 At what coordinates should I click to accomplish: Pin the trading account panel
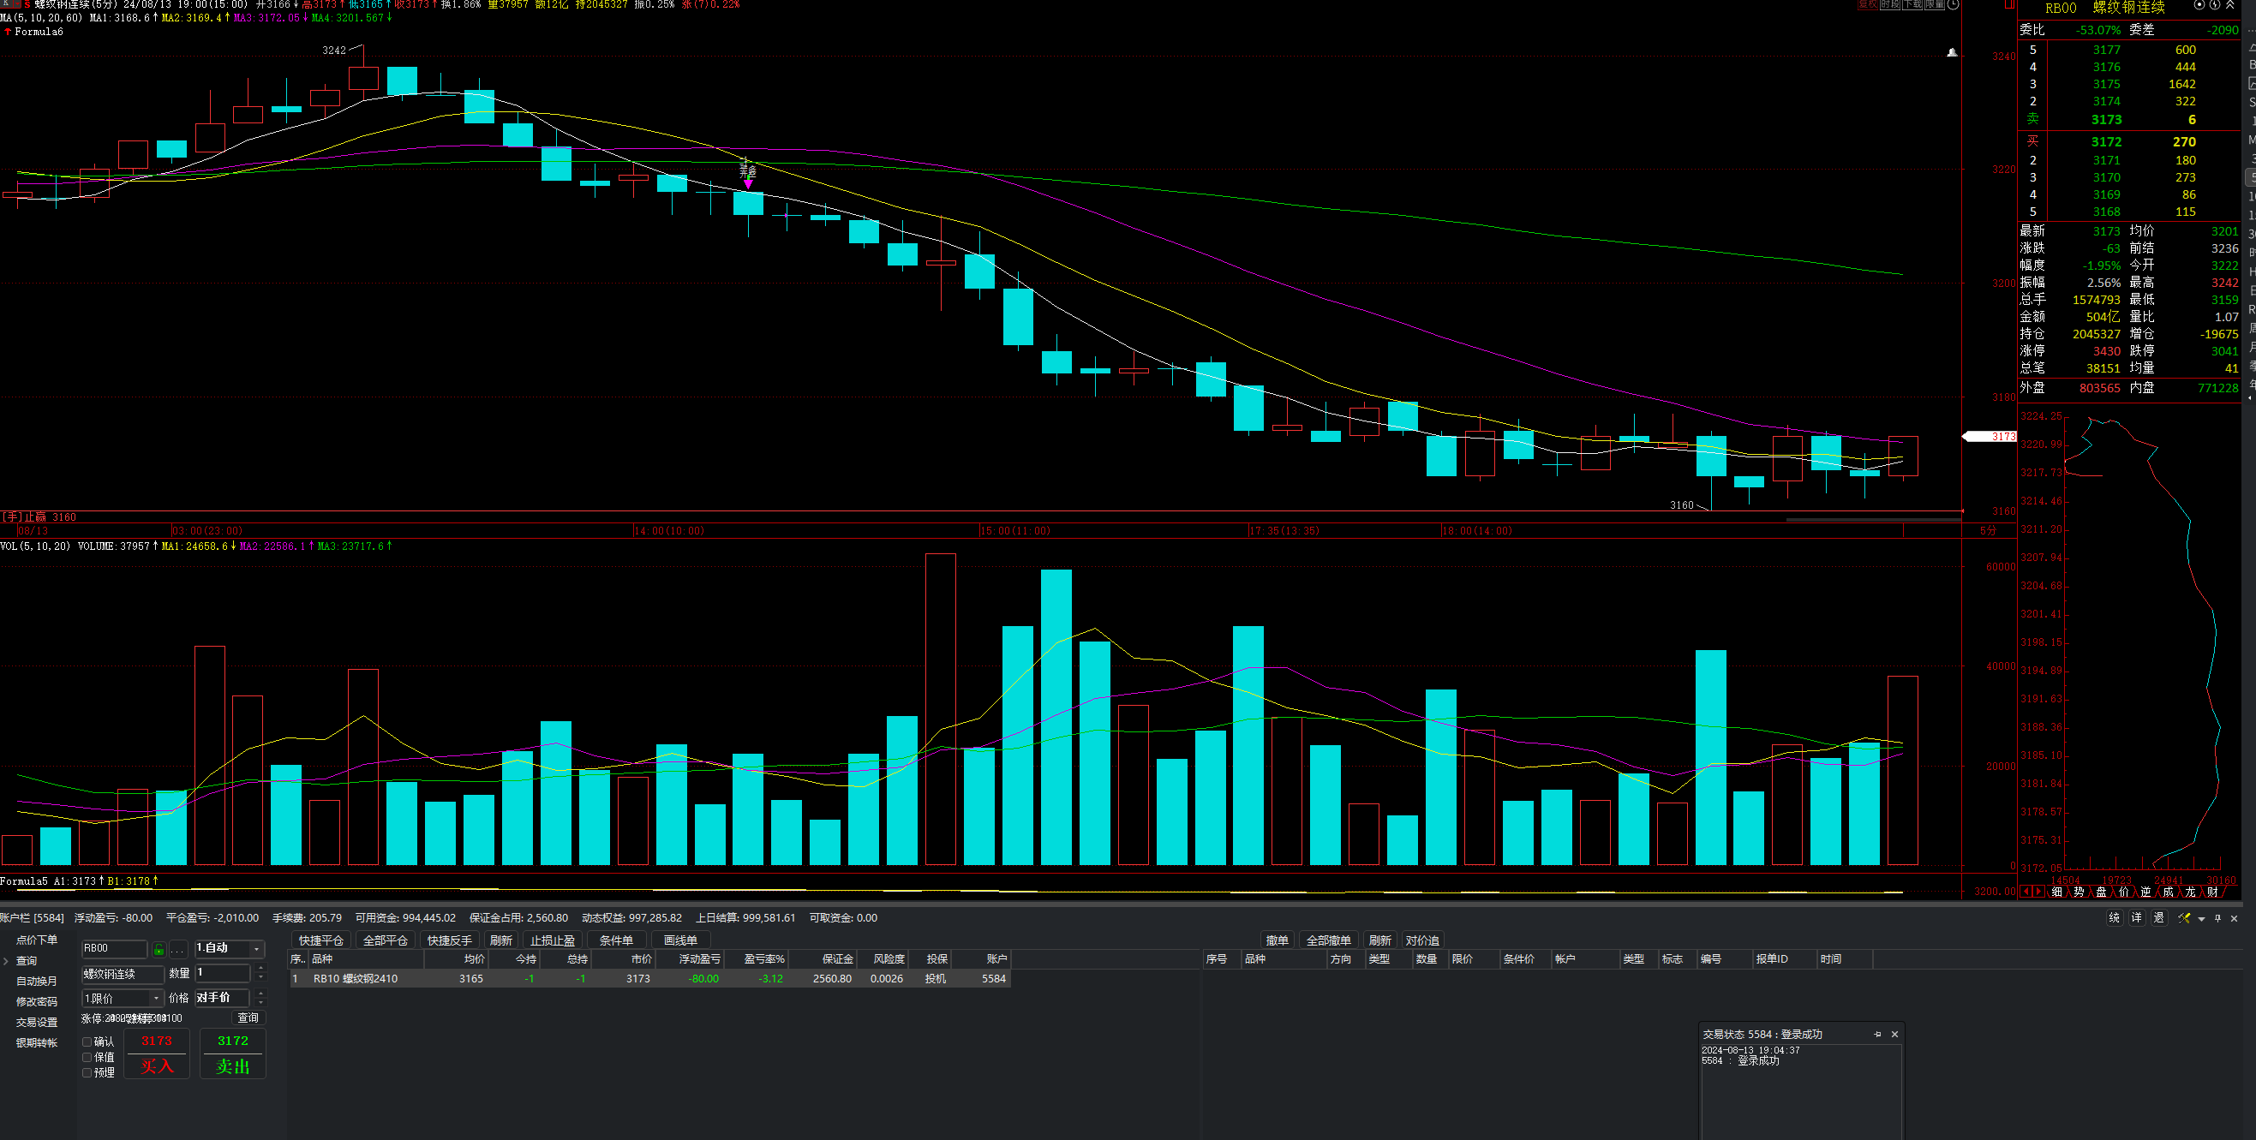2218,918
